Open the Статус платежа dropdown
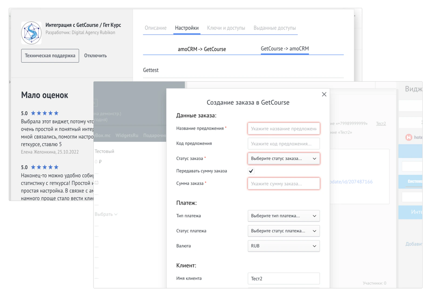 tap(283, 231)
